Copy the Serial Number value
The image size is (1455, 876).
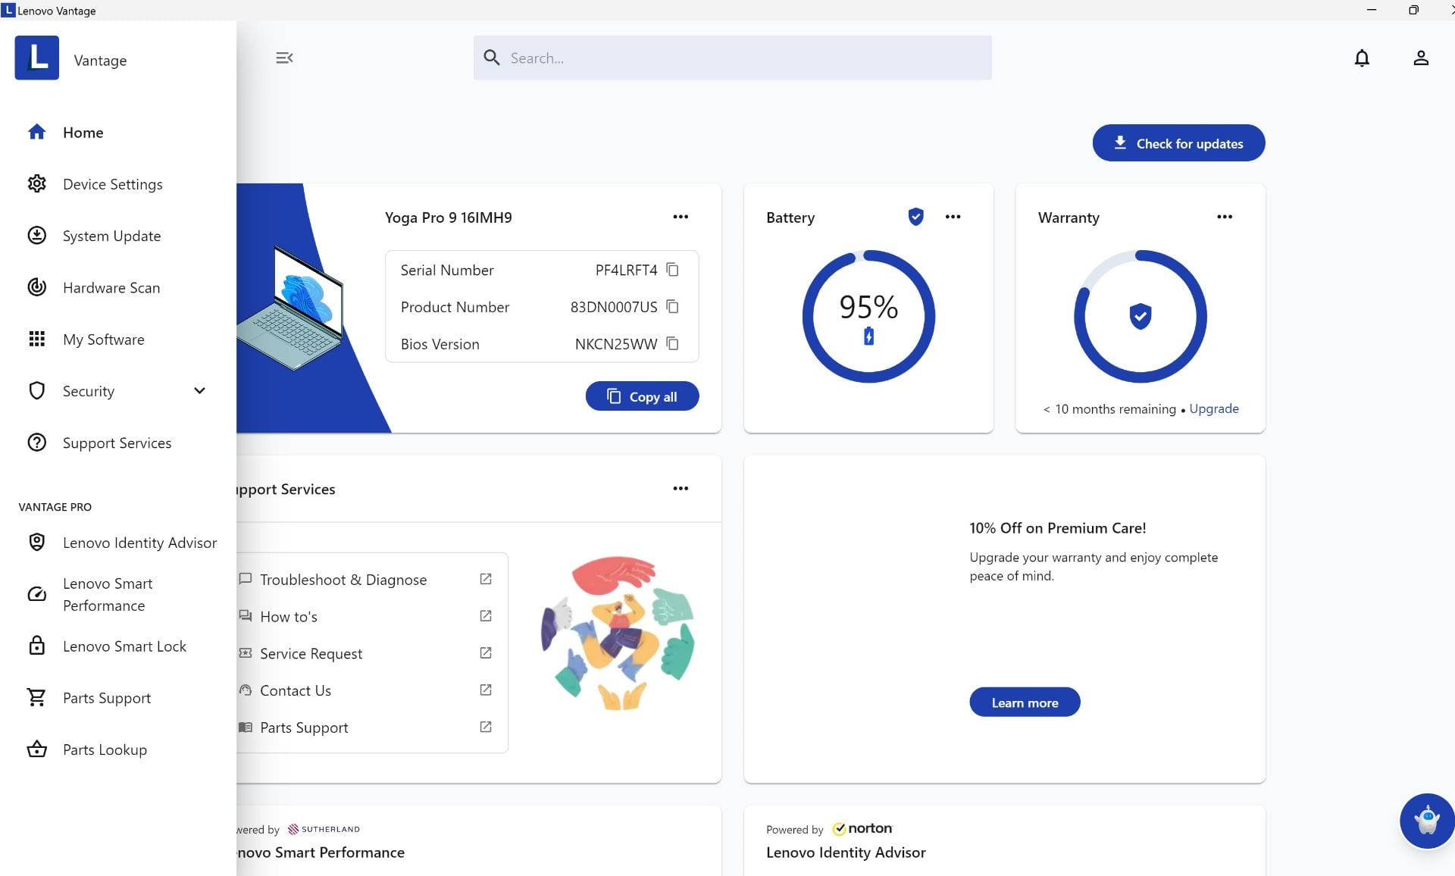click(x=672, y=270)
